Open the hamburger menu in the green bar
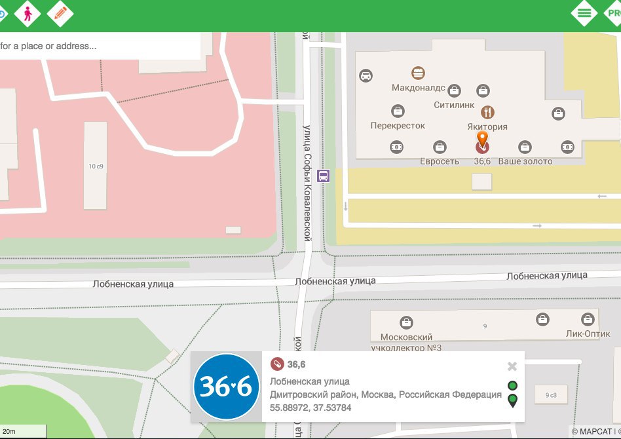The image size is (621, 439). [x=584, y=13]
